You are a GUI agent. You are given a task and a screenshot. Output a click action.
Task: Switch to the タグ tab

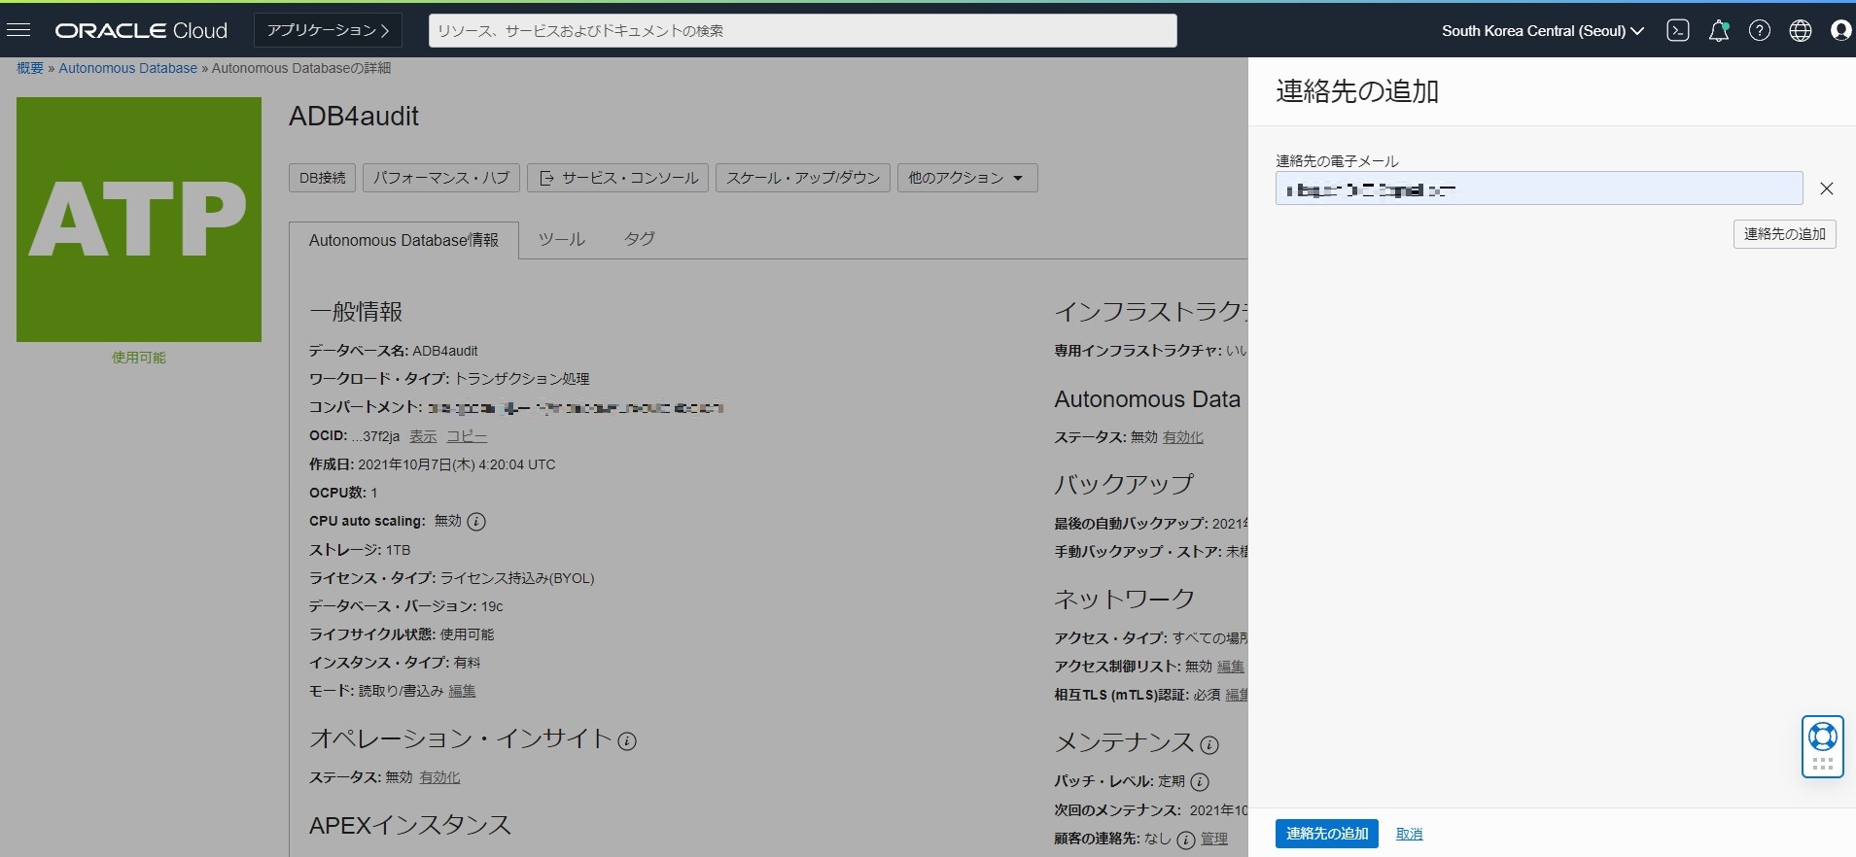point(639,239)
